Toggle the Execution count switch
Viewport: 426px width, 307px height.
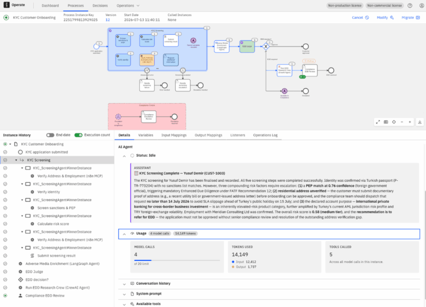tap(79, 135)
